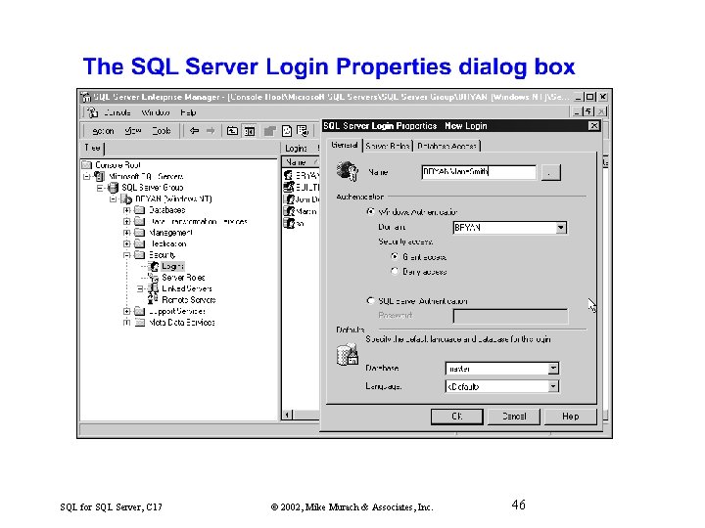
Task: Click the Microsoft SQL Servers icon
Action: click(x=100, y=176)
